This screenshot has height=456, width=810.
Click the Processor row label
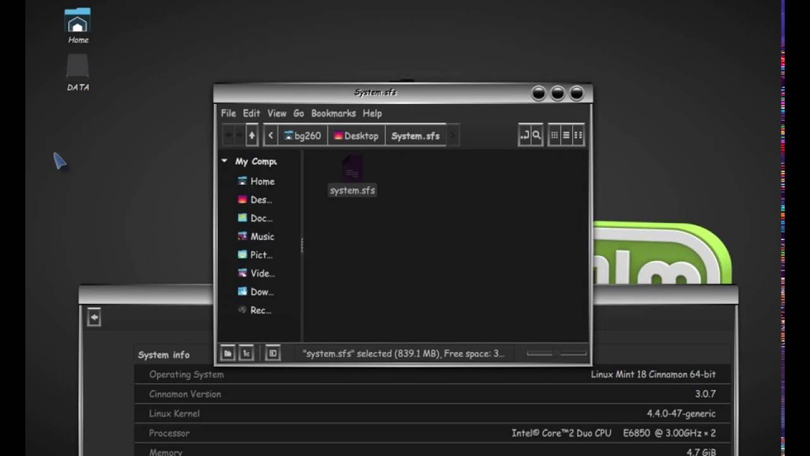click(x=169, y=433)
